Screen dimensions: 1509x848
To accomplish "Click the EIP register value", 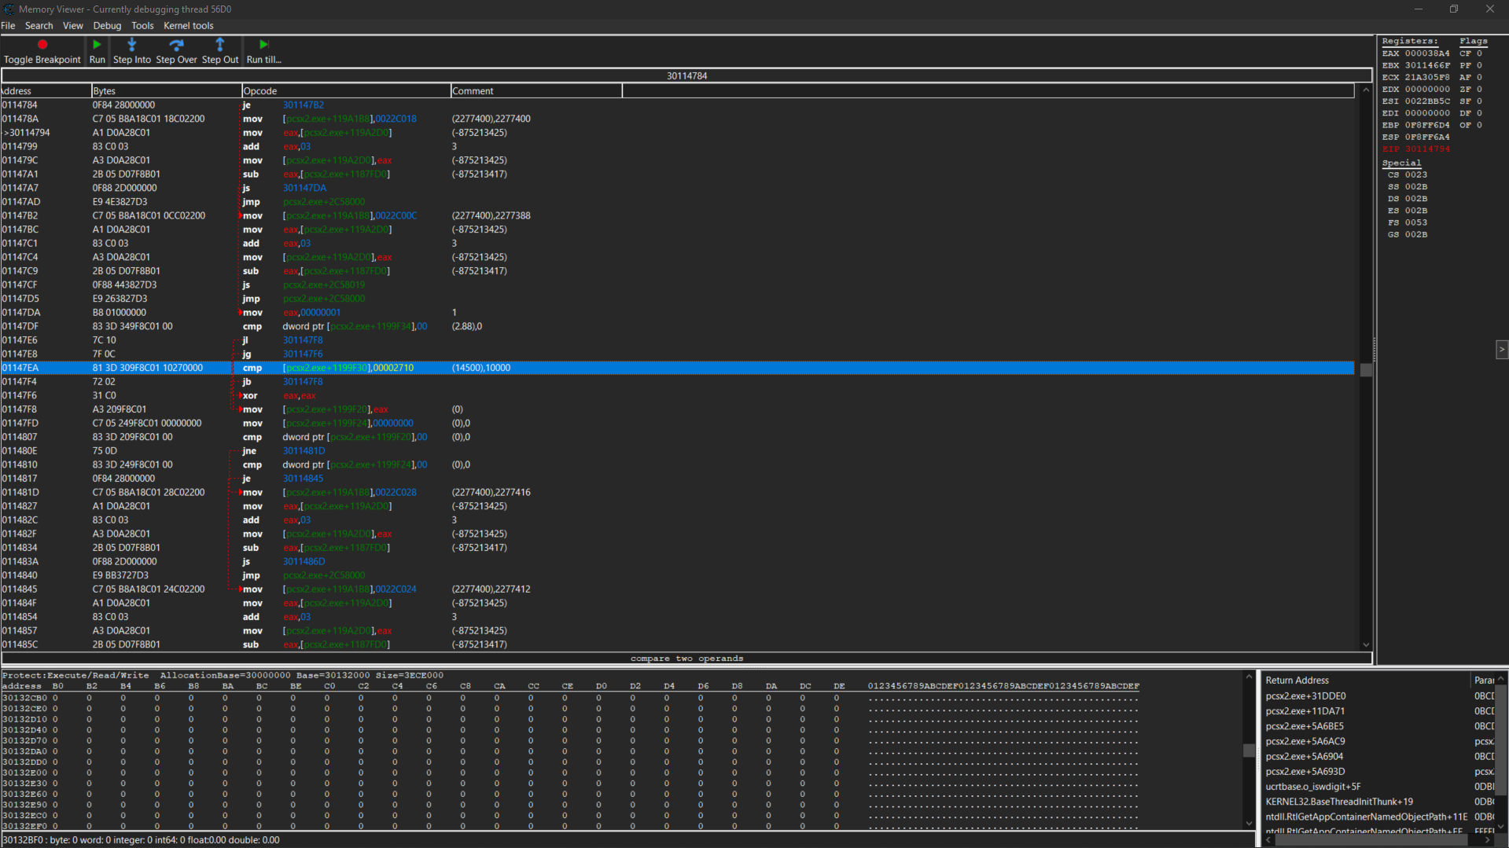I will pos(1426,149).
